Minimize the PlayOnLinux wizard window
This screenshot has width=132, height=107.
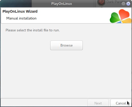click(123, 4)
